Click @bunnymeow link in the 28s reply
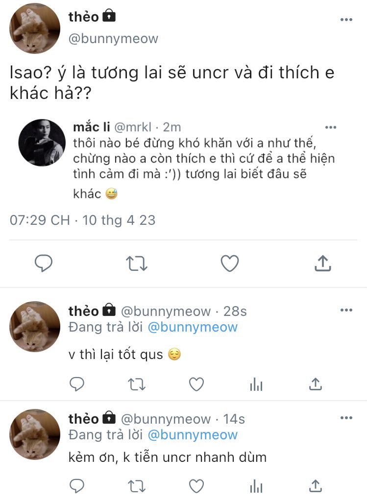 [x=192, y=327]
